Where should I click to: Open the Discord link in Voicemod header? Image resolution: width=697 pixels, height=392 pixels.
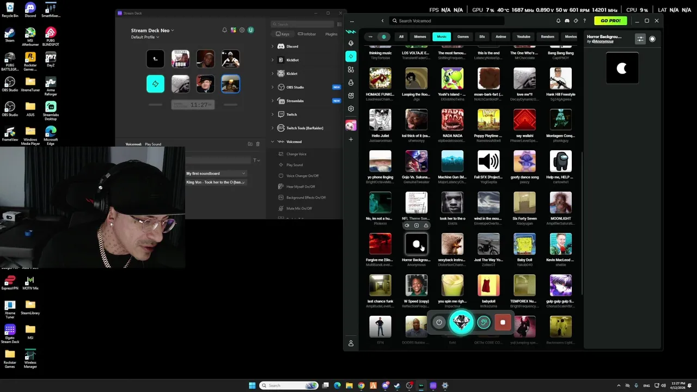coord(567,21)
